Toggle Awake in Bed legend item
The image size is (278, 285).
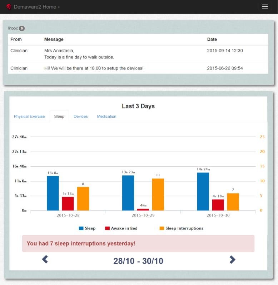pos(124,228)
